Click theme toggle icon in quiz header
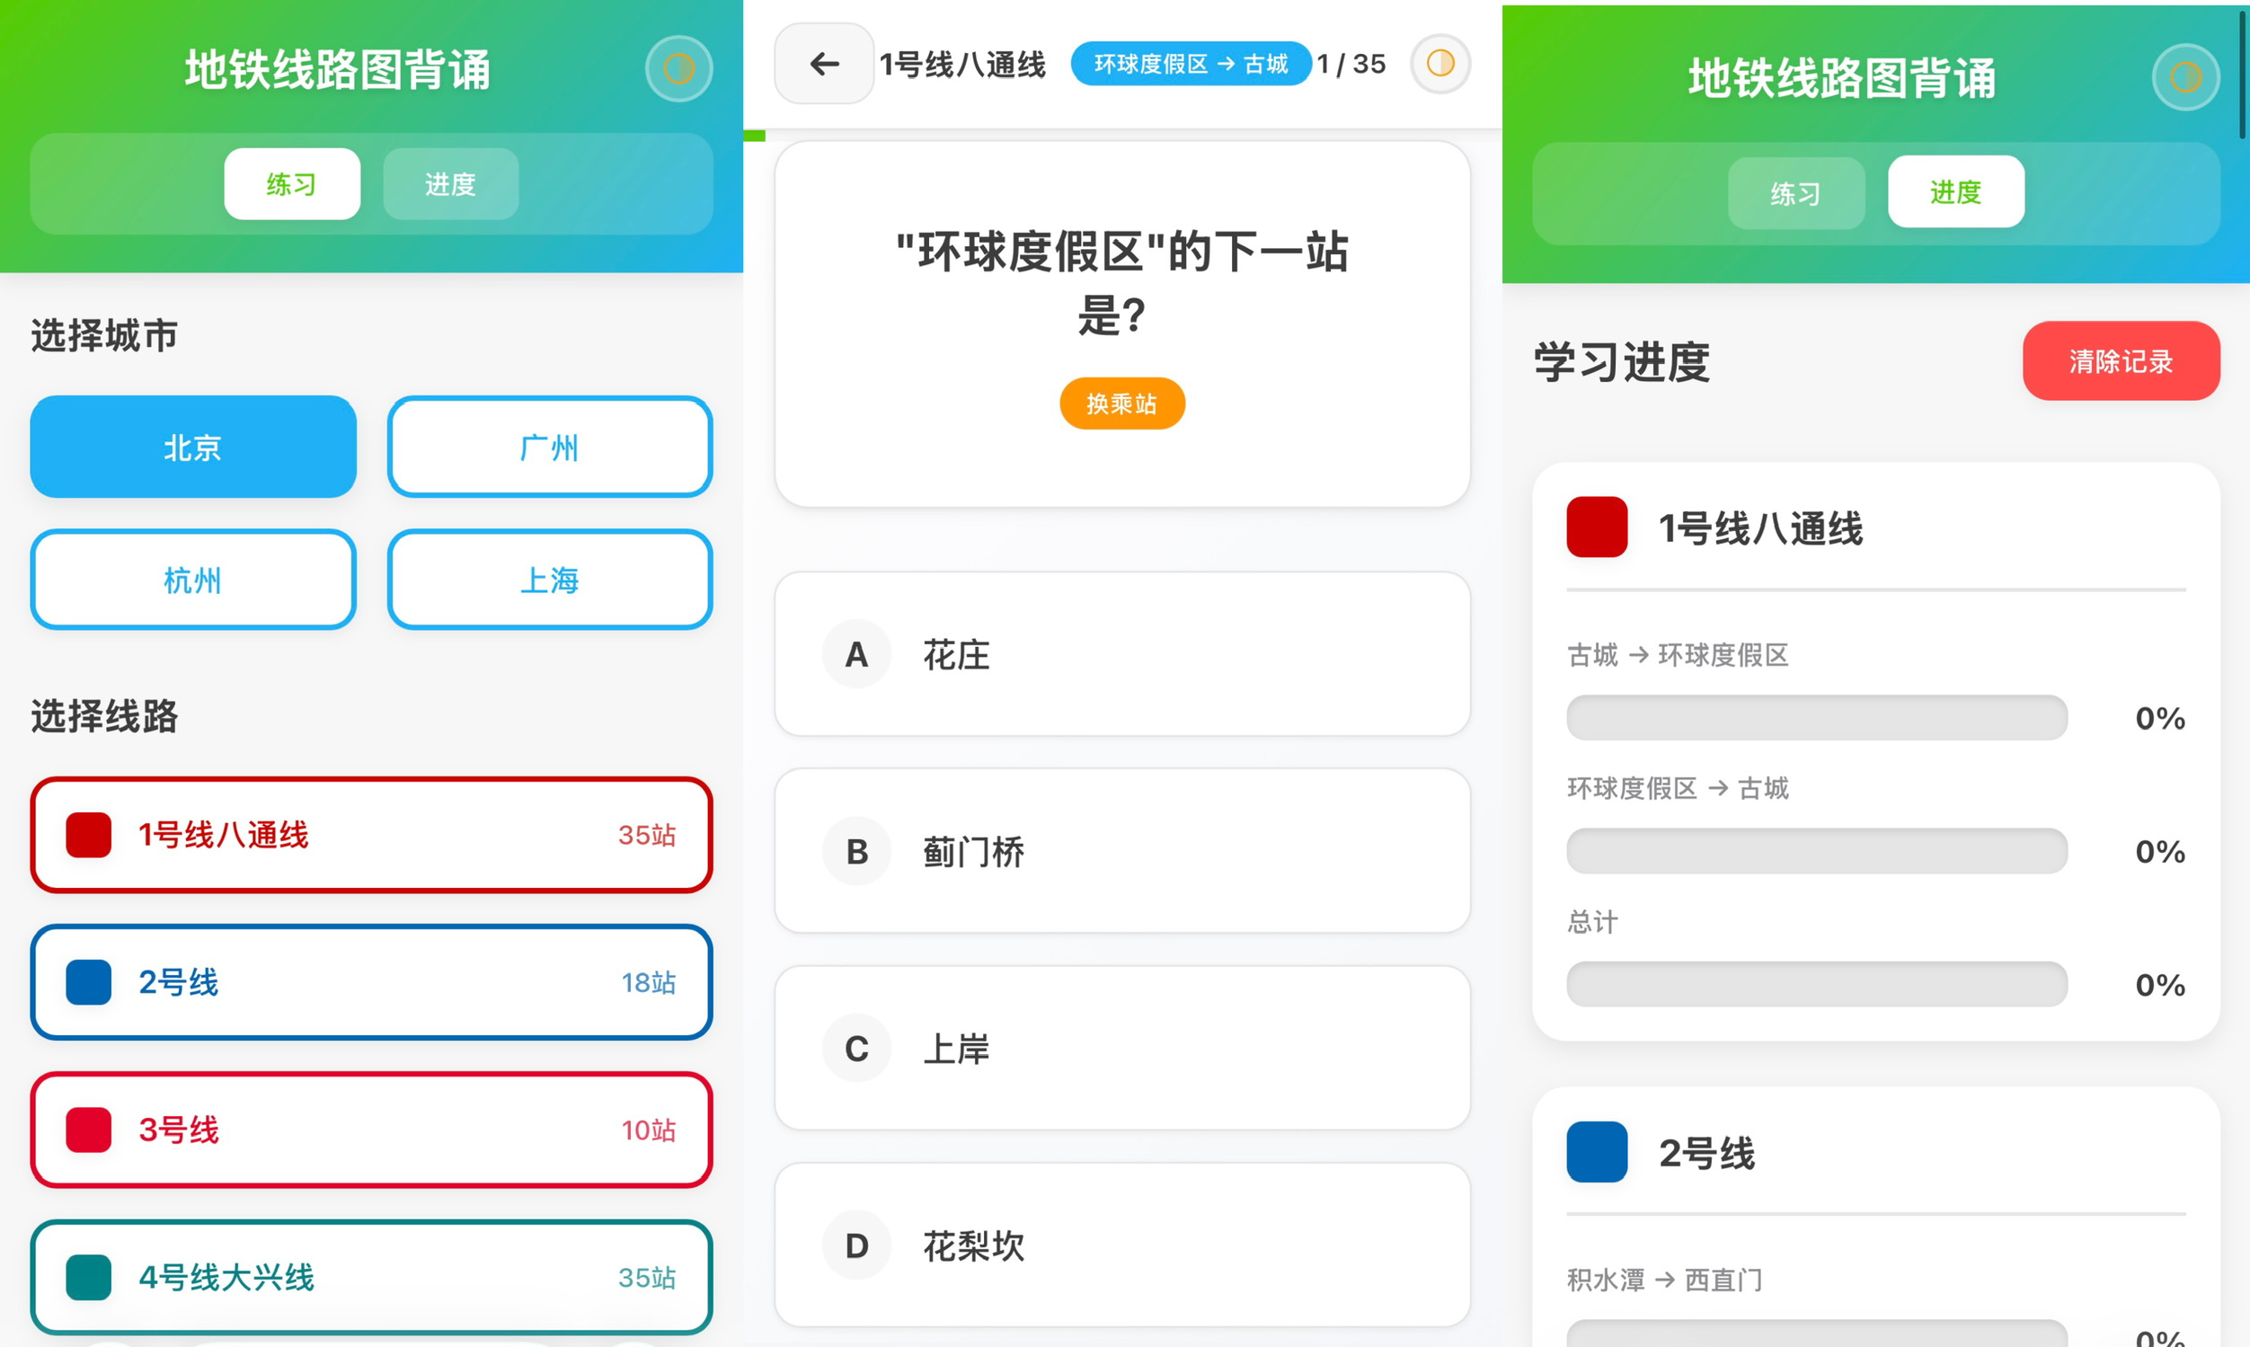 point(1439,64)
